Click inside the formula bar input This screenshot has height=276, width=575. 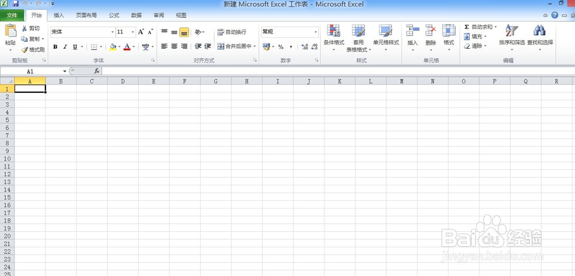pyautogui.click(x=338, y=71)
